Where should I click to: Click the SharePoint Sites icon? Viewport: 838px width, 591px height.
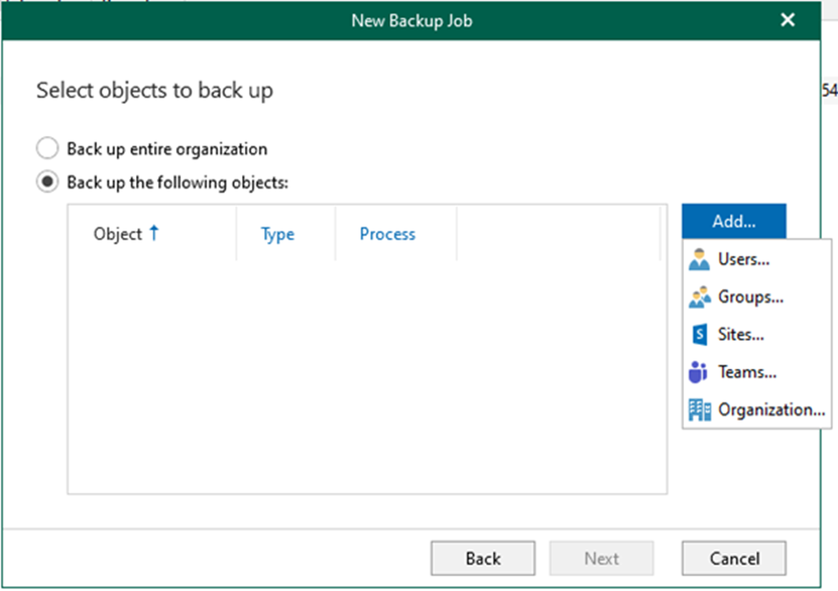coord(700,335)
